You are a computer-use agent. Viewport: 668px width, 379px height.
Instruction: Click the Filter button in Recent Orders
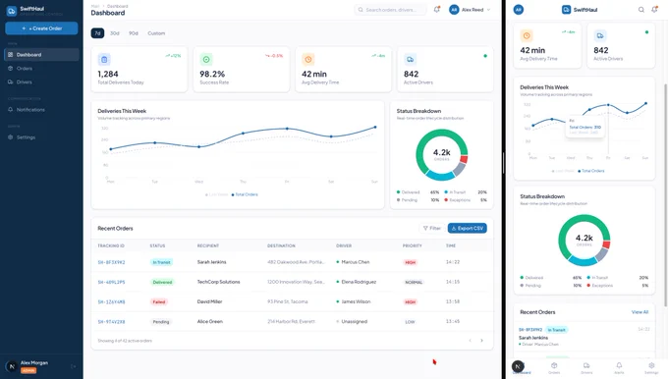pos(432,228)
